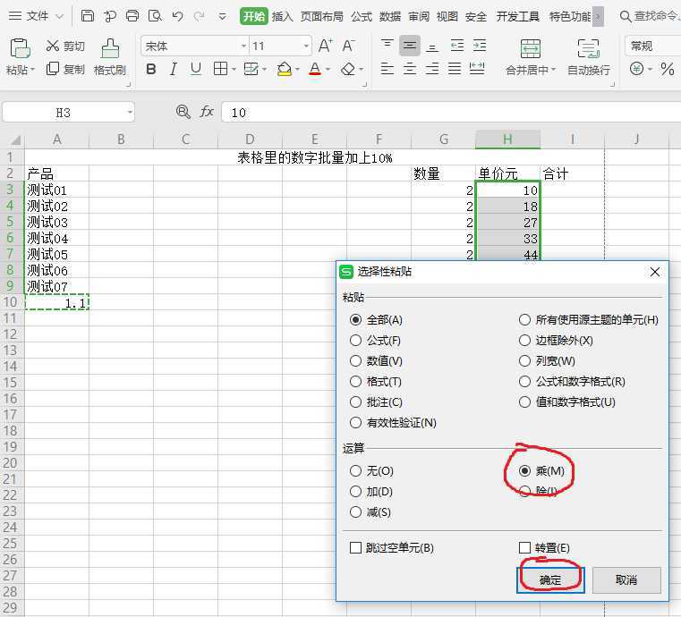Increase font size with A+ icon
Viewport: 681px width, 617px height.
click(x=326, y=46)
